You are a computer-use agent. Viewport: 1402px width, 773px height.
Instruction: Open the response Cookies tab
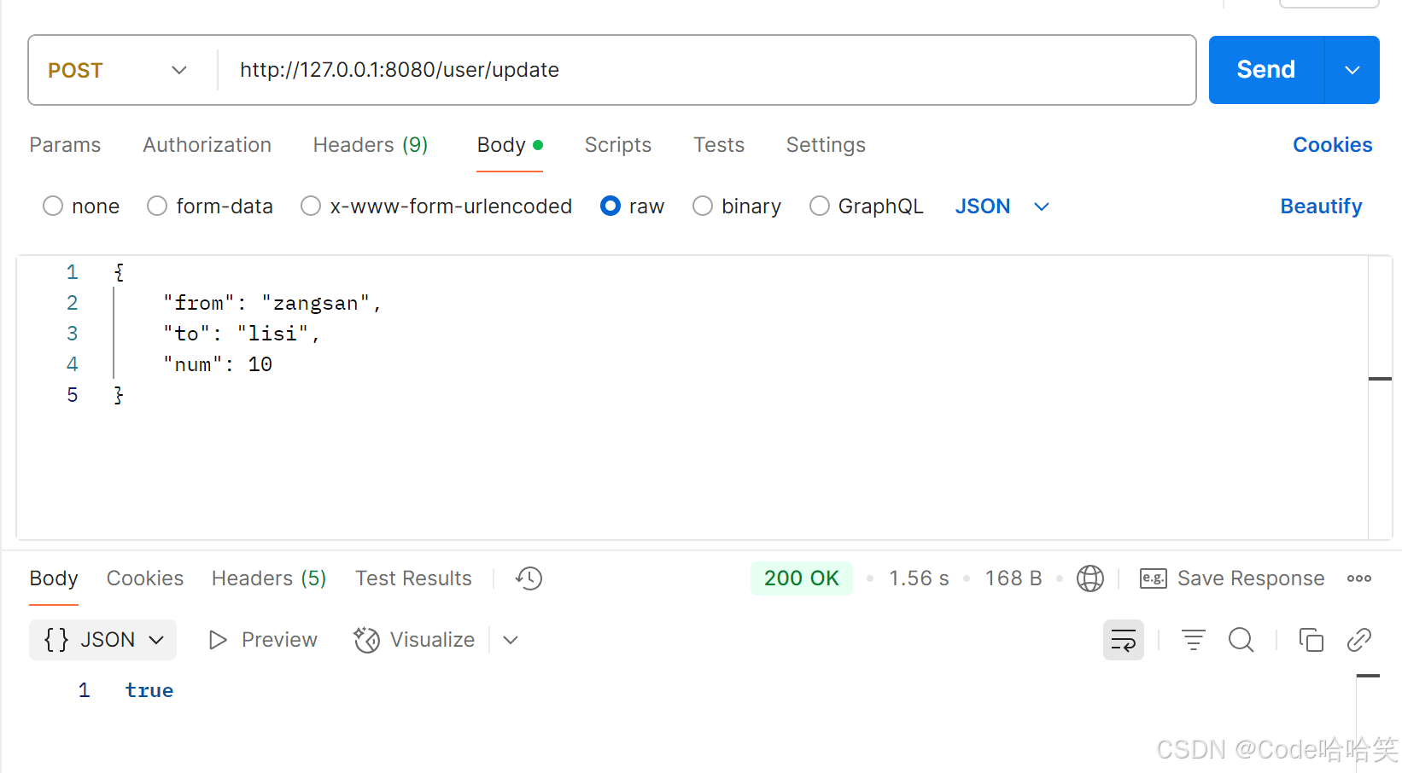coord(145,578)
